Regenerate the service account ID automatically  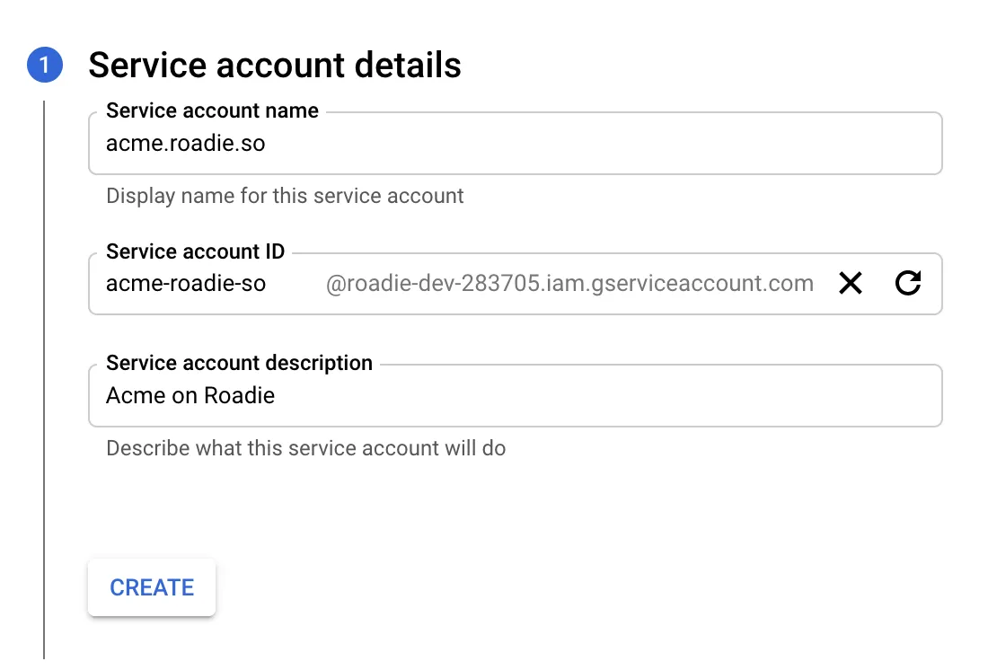click(908, 283)
